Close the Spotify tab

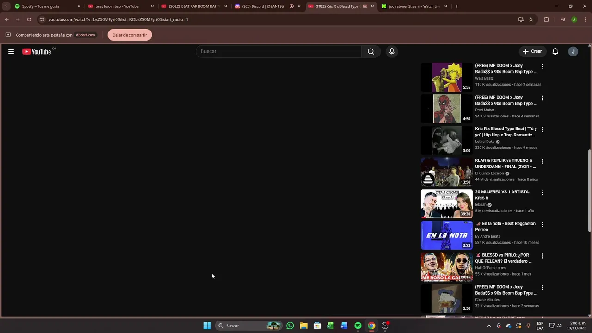coord(79,6)
